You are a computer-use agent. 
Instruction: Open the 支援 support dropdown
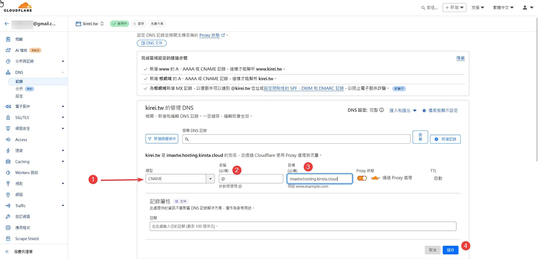(x=477, y=7)
